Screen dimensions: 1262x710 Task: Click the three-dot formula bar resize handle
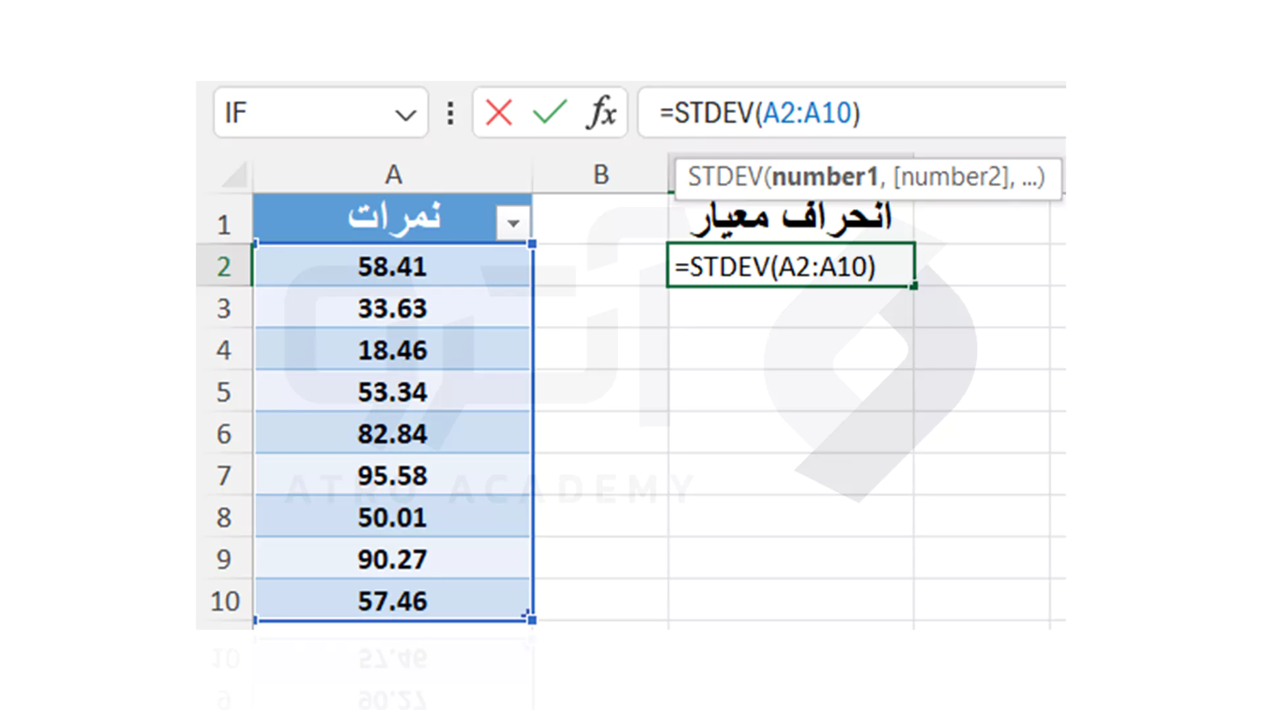coord(450,113)
